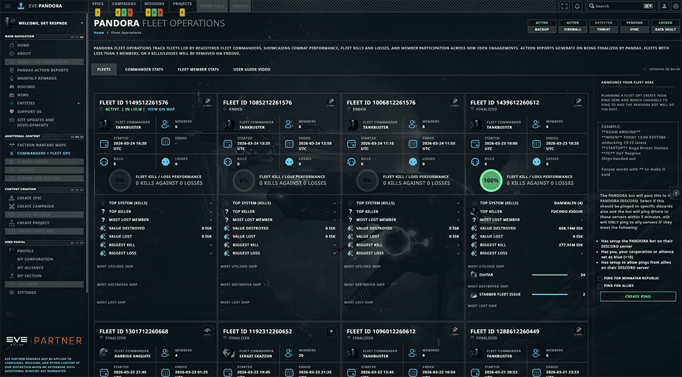
Task: Click the Ishtar ship usage bar
Action: tap(549, 275)
